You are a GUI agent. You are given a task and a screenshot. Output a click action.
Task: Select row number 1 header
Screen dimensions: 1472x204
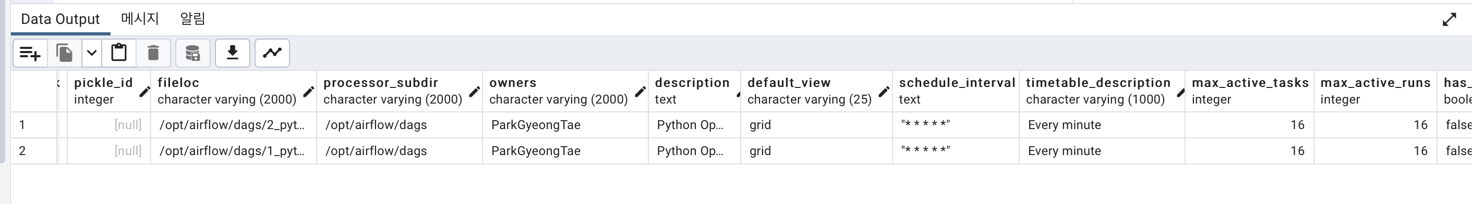(x=34, y=125)
